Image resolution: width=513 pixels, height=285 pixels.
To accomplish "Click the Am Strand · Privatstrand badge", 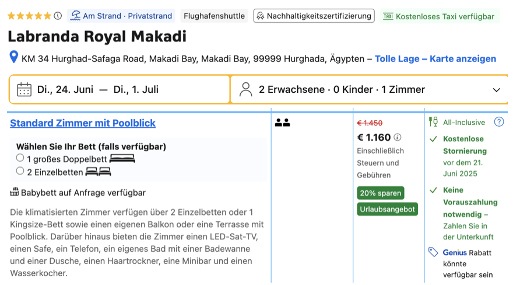I will click(x=121, y=16).
